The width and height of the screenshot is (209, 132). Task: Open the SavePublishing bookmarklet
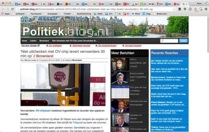(82, 14)
